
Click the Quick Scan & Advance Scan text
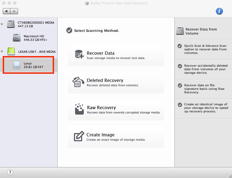click(x=205, y=49)
